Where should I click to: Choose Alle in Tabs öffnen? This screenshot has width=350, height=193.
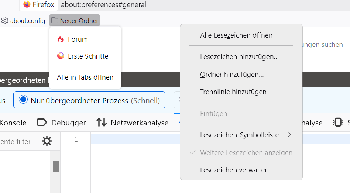(x=85, y=77)
